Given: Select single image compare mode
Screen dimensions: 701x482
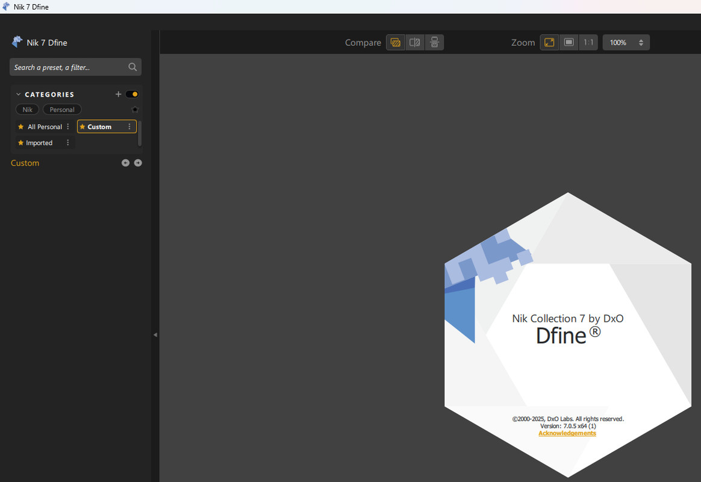Looking at the screenshot, I should (396, 43).
